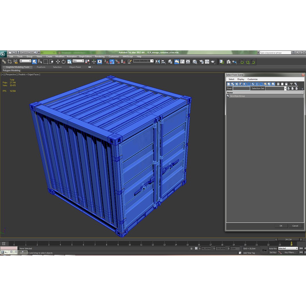
Task: Toggle the selection lock icon in status bar
Action: pos(192,248)
